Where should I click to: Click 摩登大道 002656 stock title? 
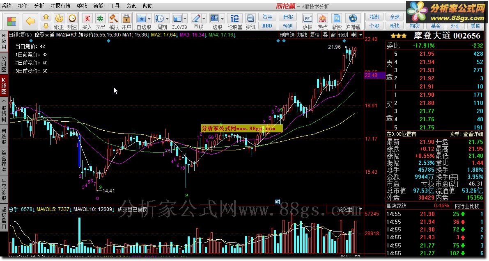point(447,36)
